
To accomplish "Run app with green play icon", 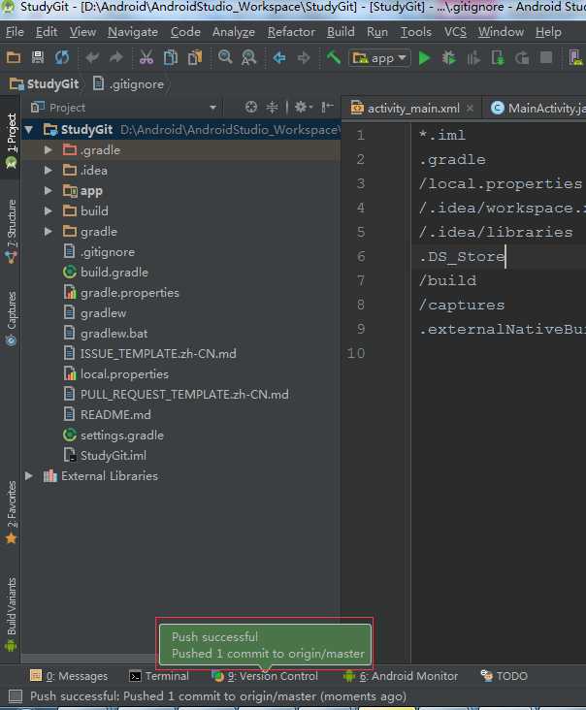I will 424,58.
